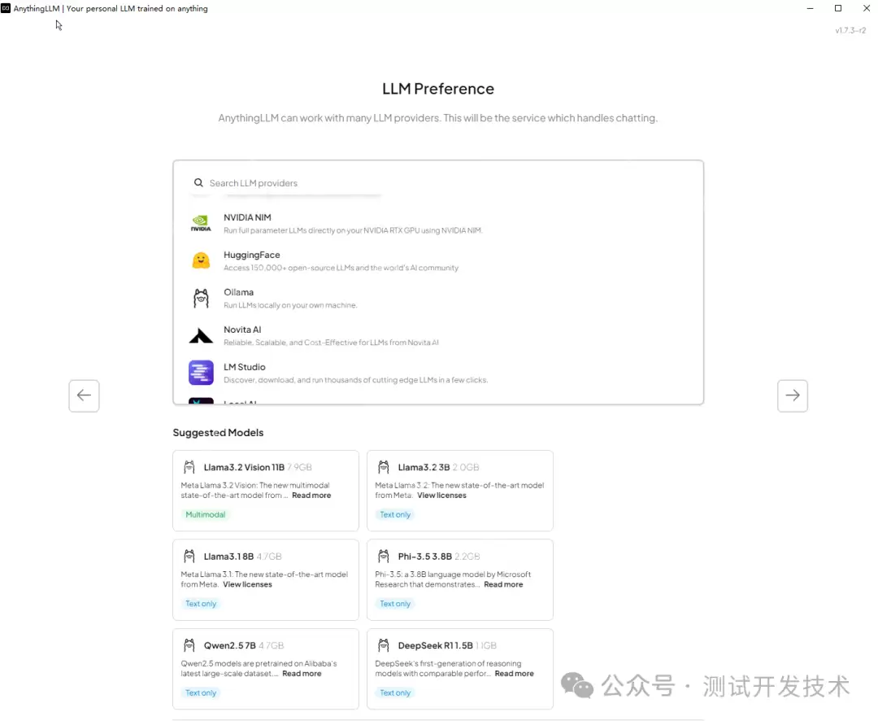This screenshot has width=878, height=721.
Task: Open Read more for Llama3.2 Vision
Action: coord(311,495)
